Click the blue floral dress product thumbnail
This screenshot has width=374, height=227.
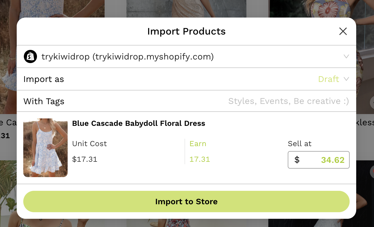[45, 147]
